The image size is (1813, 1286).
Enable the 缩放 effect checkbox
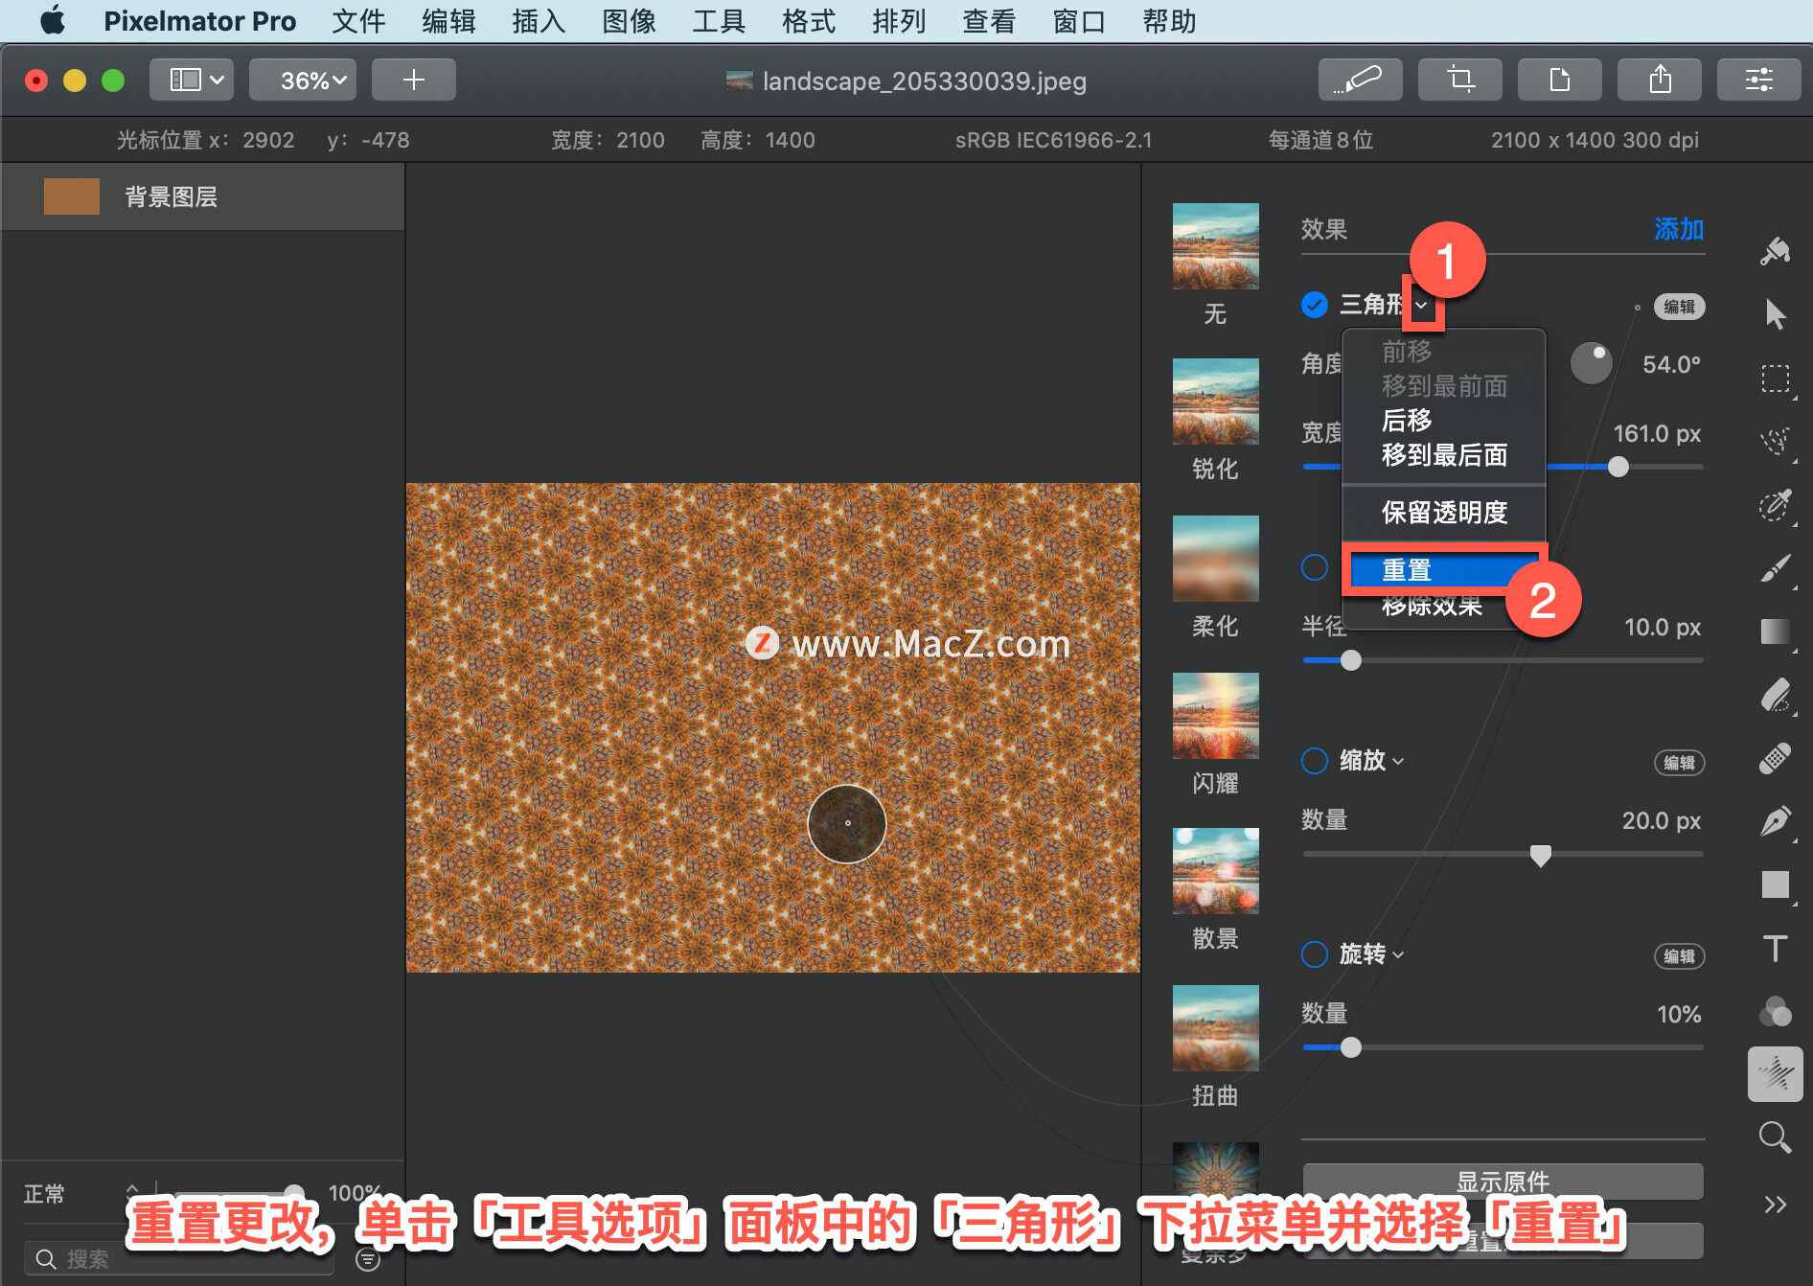(1315, 761)
